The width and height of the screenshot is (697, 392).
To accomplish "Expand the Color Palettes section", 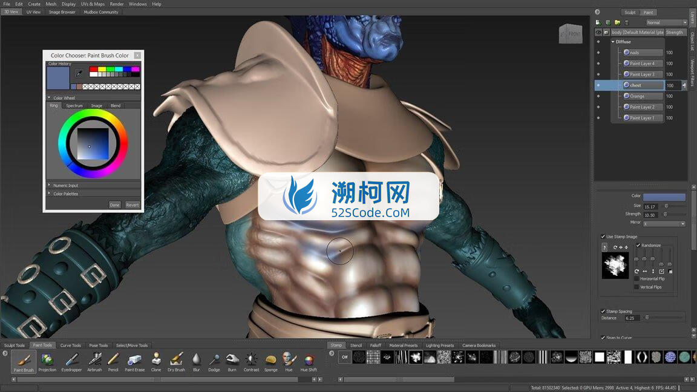I will (x=50, y=194).
